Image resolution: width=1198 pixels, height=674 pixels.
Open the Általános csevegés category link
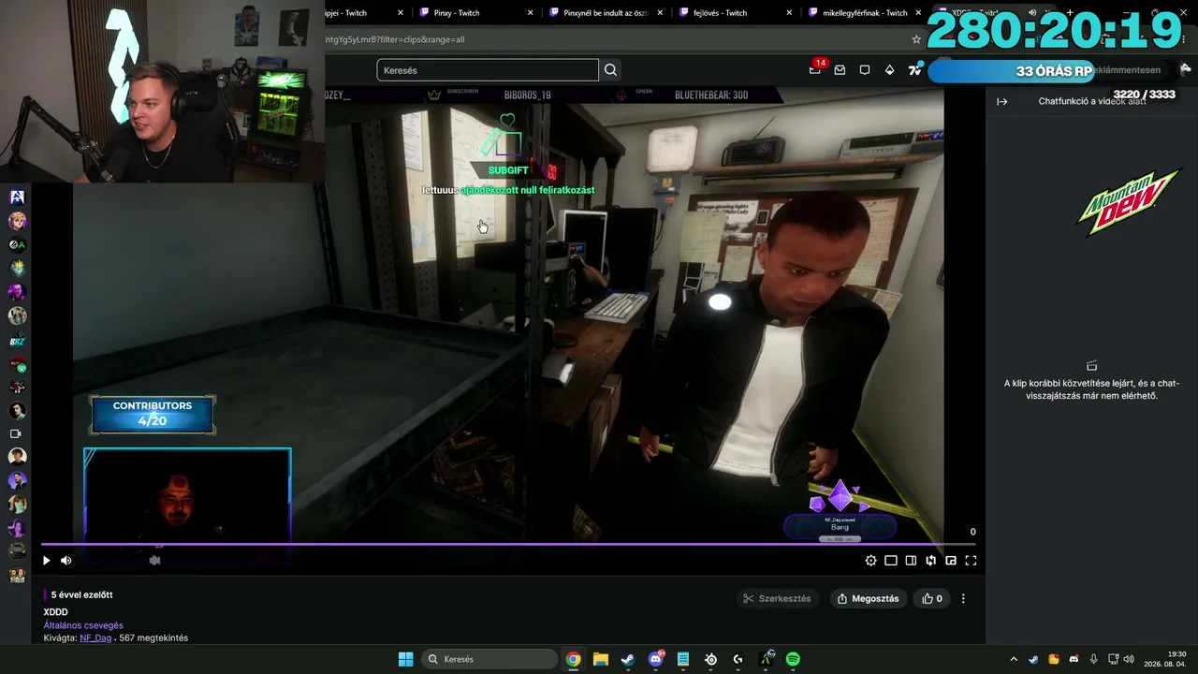(x=83, y=625)
